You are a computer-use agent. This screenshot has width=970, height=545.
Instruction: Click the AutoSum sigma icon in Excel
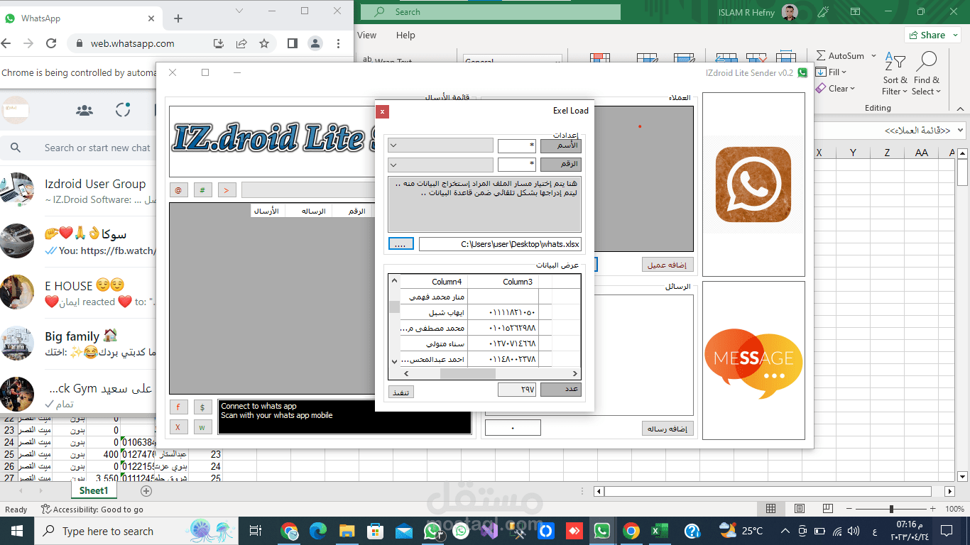coord(822,55)
